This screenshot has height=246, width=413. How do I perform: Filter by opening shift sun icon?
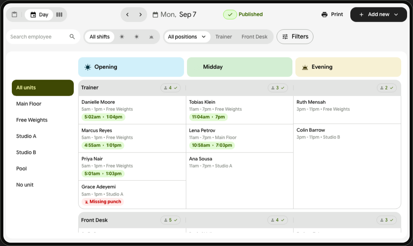click(122, 36)
